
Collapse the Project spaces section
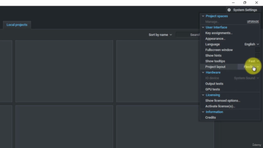click(203, 16)
